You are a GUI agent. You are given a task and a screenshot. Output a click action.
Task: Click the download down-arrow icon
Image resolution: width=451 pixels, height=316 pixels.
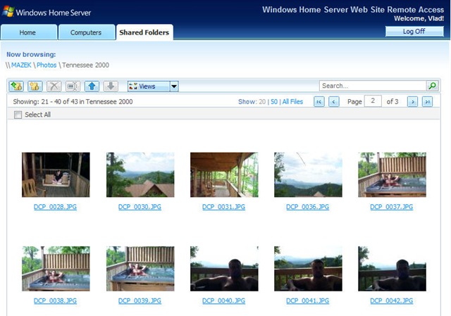click(x=110, y=86)
